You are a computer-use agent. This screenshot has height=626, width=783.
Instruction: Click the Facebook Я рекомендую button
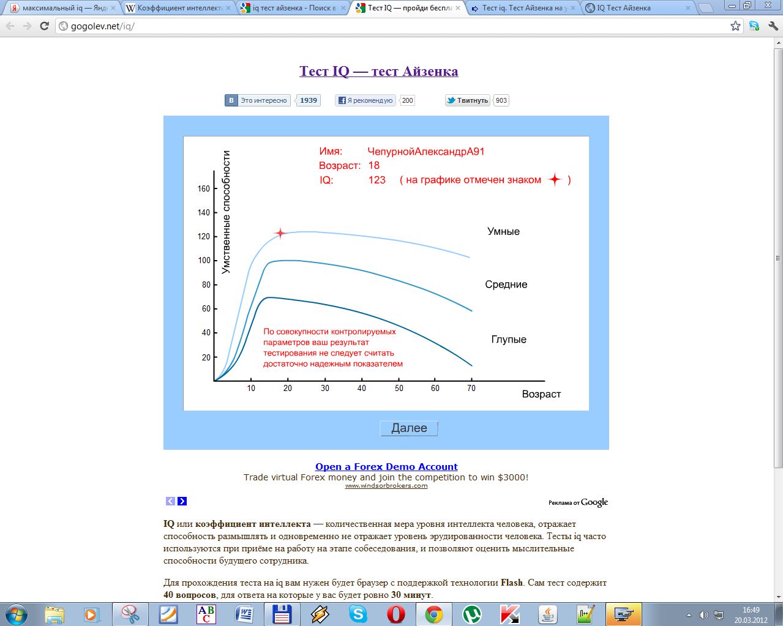point(365,100)
